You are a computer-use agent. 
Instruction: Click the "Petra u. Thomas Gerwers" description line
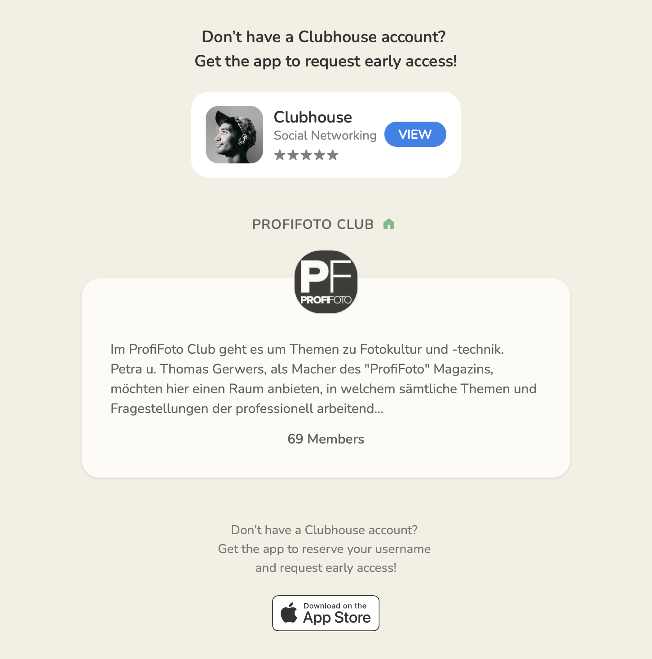[x=302, y=369]
